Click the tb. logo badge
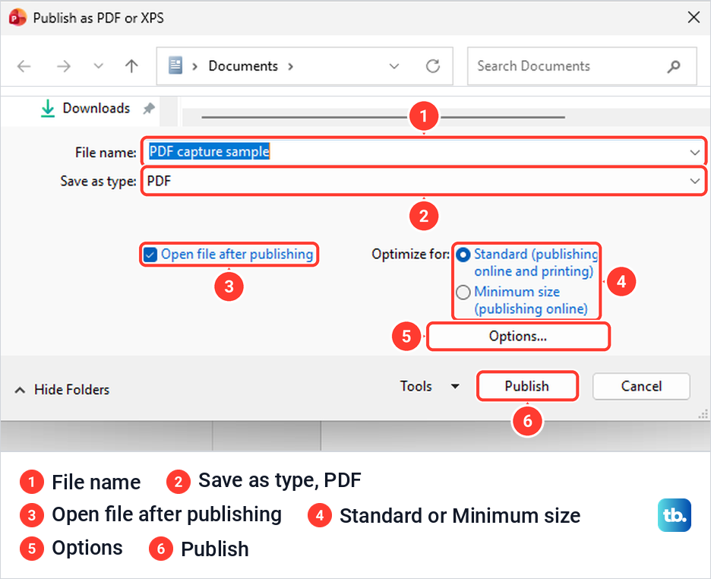This screenshot has width=711, height=579. 675,515
